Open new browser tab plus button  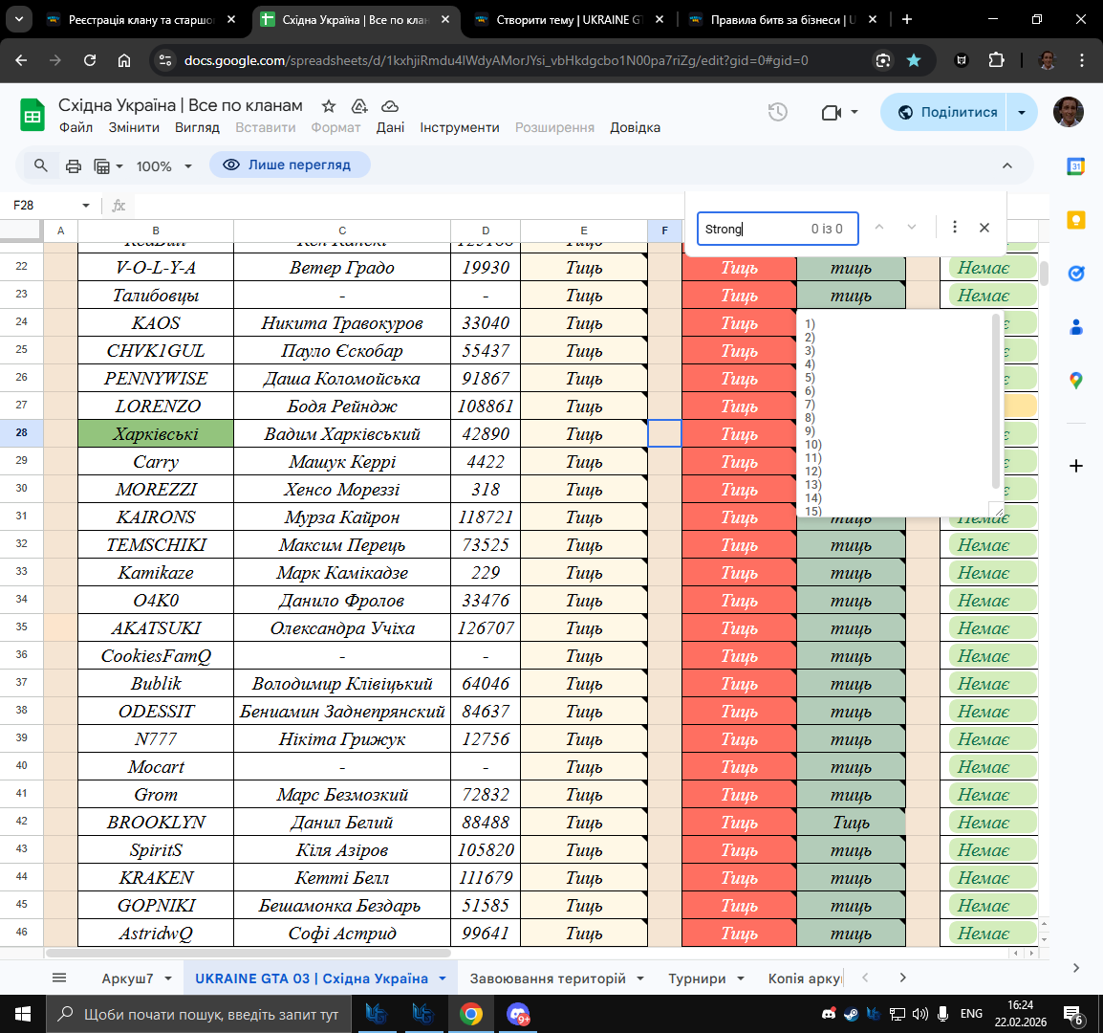click(x=907, y=20)
